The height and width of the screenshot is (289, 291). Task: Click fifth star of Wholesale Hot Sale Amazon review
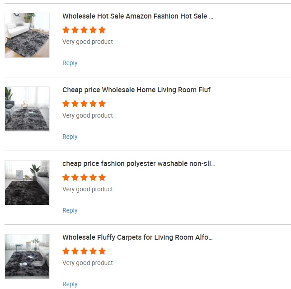(102, 30)
